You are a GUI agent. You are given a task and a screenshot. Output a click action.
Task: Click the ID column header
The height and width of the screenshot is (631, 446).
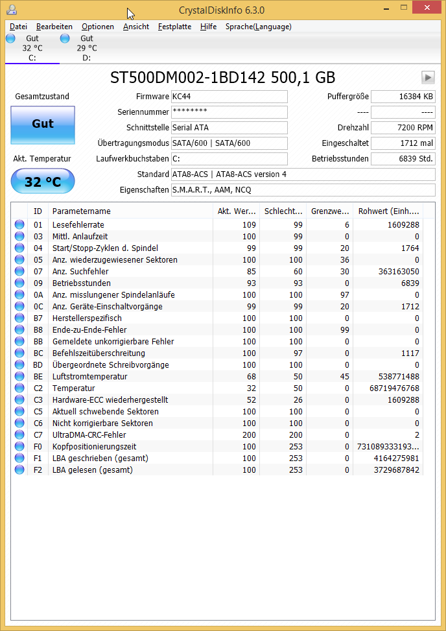pos(38,211)
